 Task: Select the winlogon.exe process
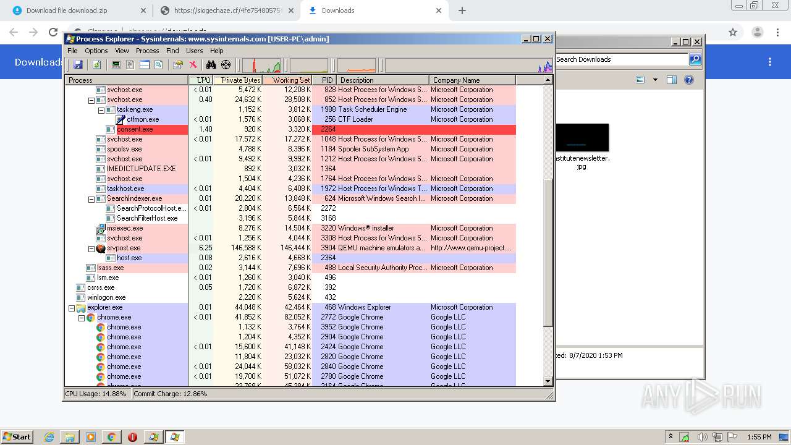coord(106,297)
